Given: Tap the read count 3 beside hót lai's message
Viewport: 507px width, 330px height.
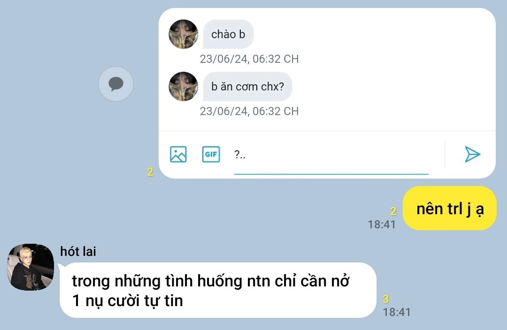Looking at the screenshot, I should click(386, 299).
